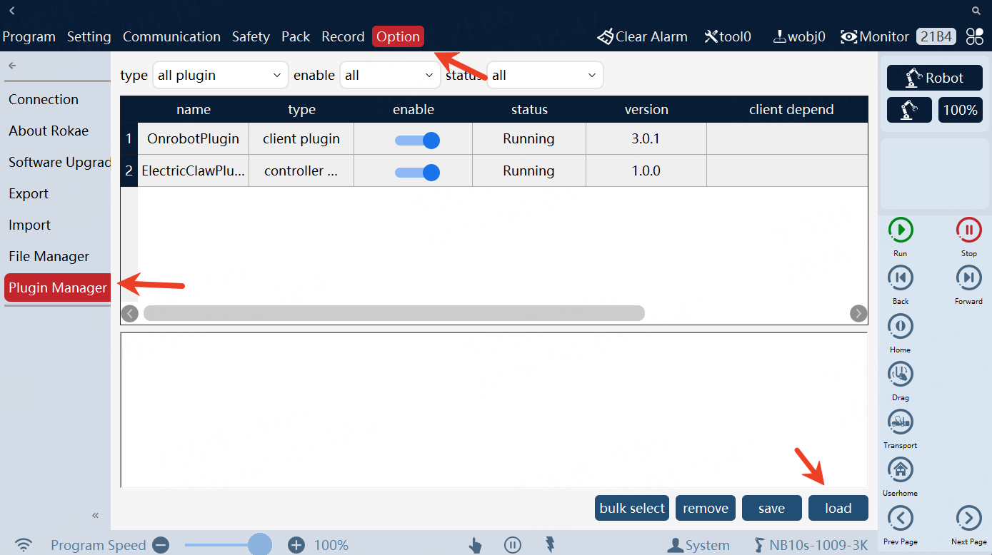Click the remove plugin button
Viewport: 992px width, 555px height.
[705, 508]
